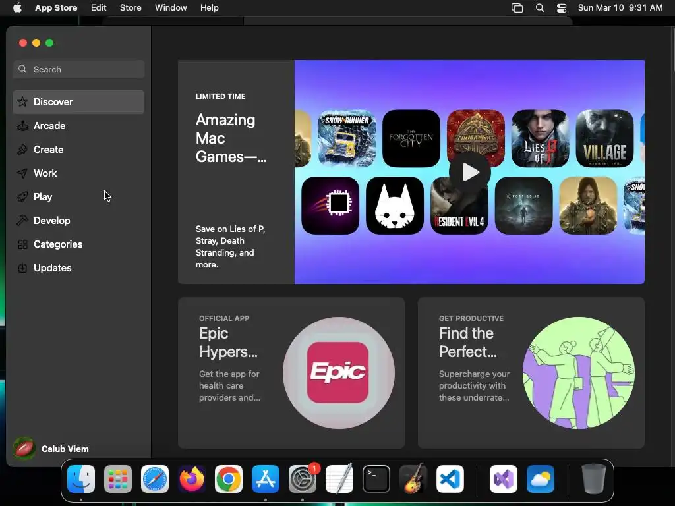
Task: Open Launchpad from the Dock
Action: coord(118,479)
